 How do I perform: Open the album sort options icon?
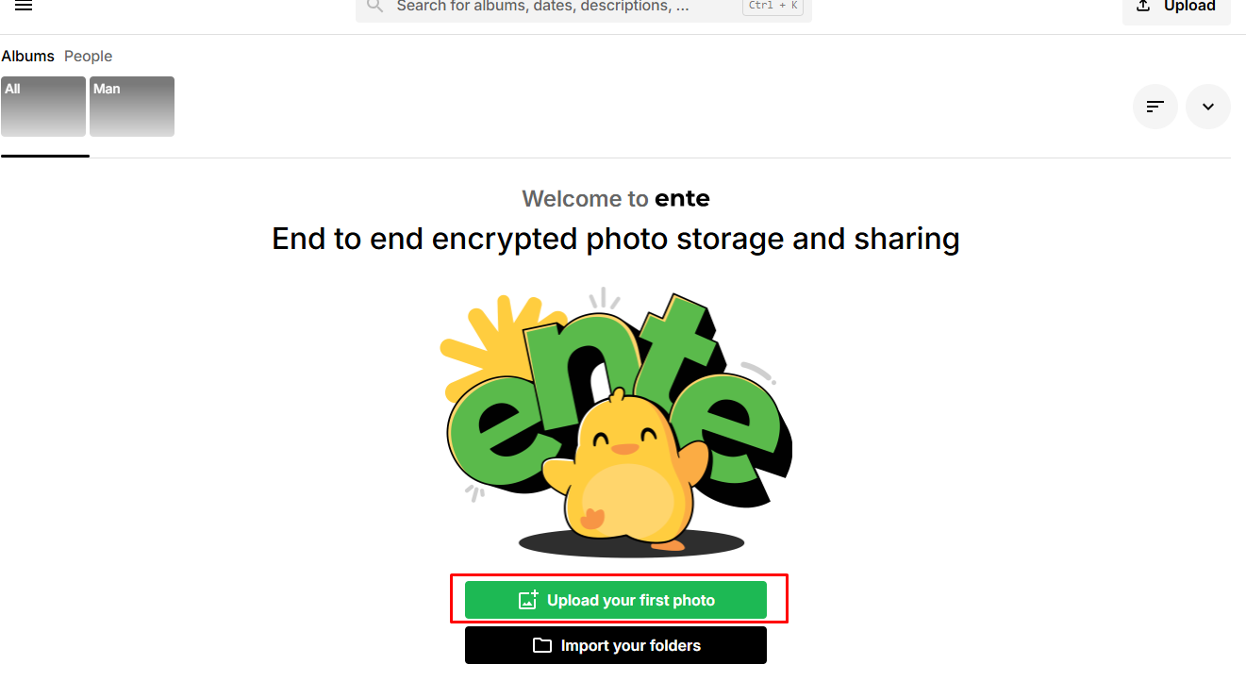(x=1155, y=107)
